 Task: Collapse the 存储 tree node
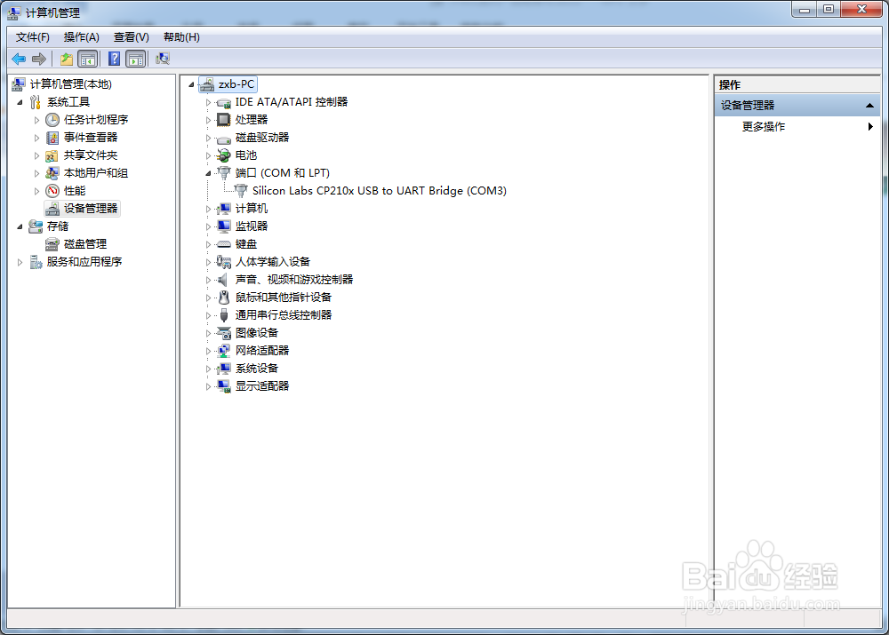point(20,226)
